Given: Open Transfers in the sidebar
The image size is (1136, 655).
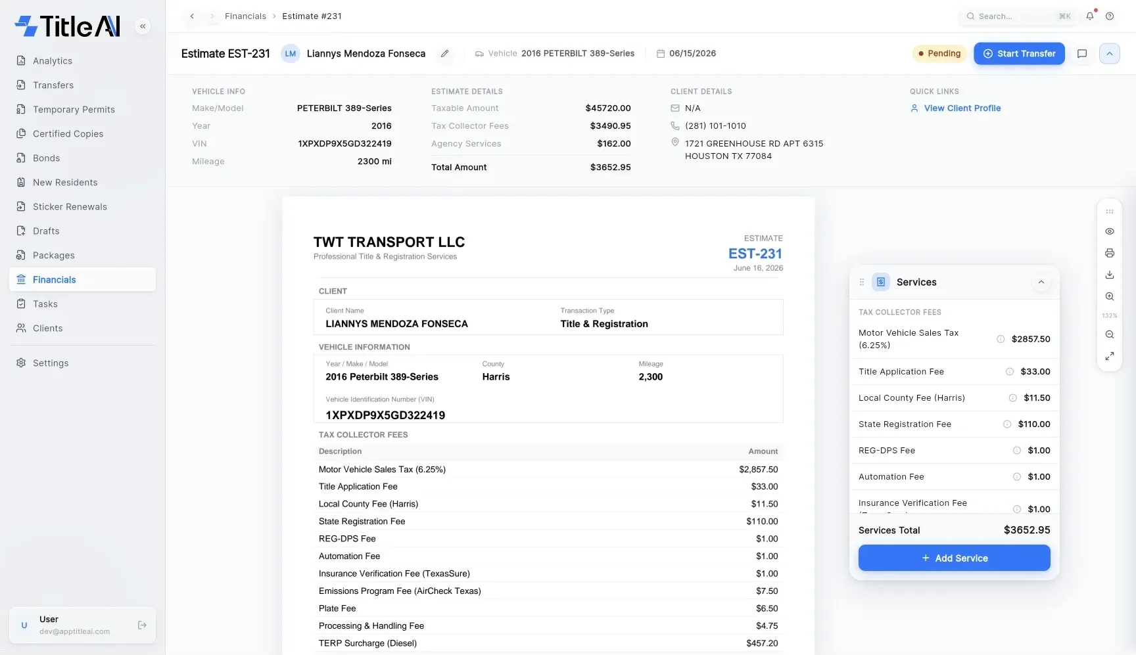Looking at the screenshot, I should [x=82, y=85].
